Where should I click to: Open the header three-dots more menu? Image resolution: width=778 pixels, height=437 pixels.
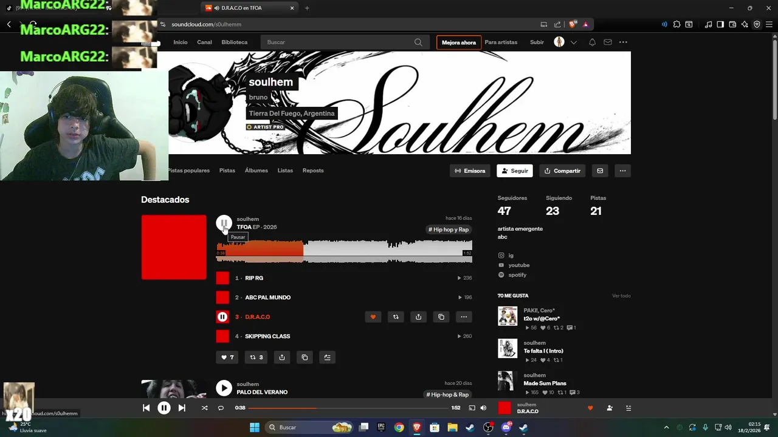623,42
